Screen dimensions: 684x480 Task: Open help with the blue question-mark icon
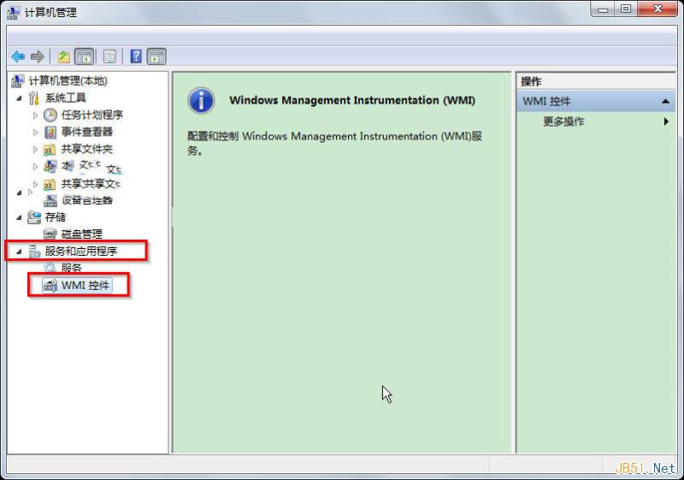(136, 56)
